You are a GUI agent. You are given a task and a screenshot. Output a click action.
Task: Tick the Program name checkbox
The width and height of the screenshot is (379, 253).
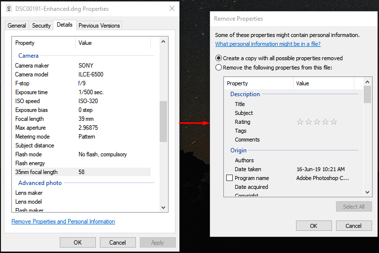coord(229,178)
